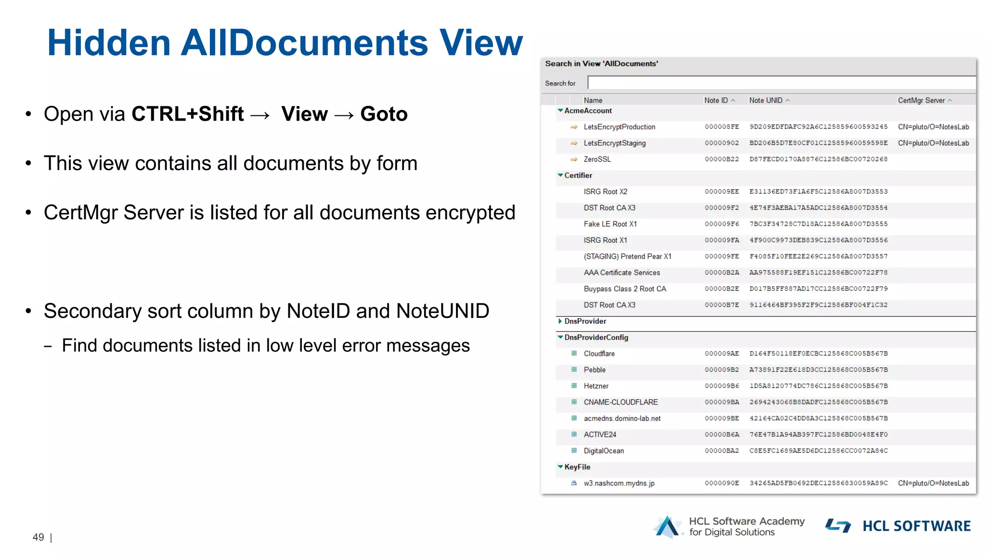Expand the DnsProvider category
The image size is (986, 554).
560,321
